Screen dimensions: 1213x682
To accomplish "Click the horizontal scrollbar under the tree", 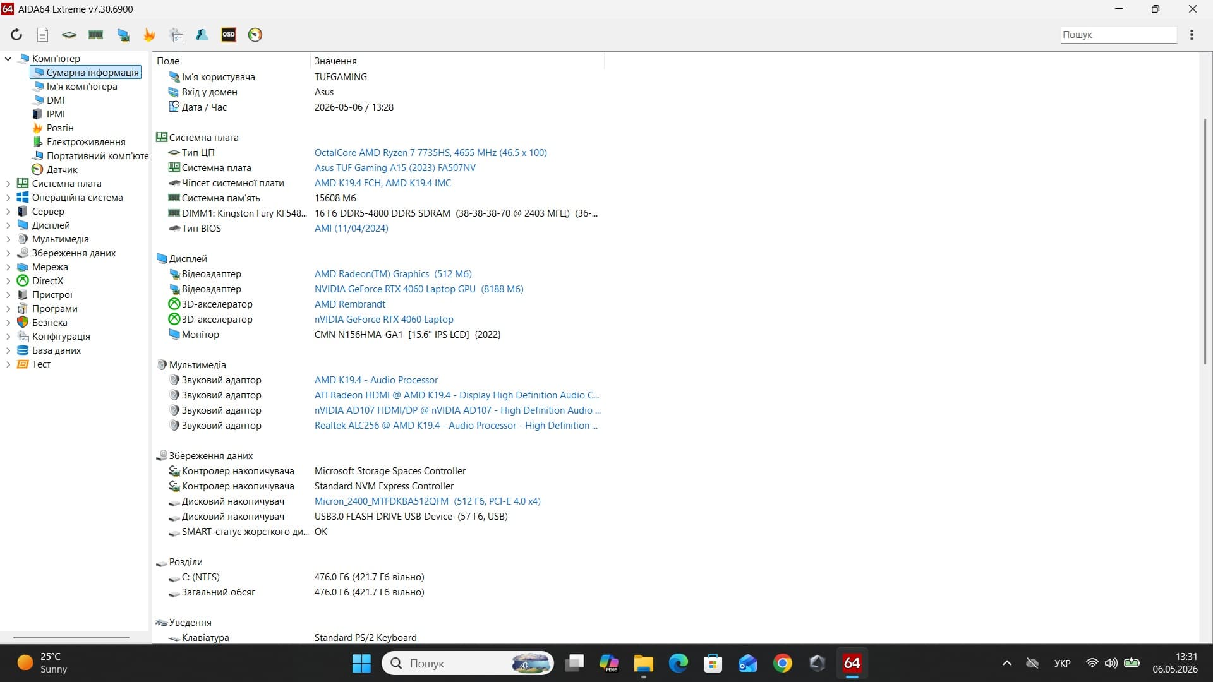I will click(x=71, y=637).
